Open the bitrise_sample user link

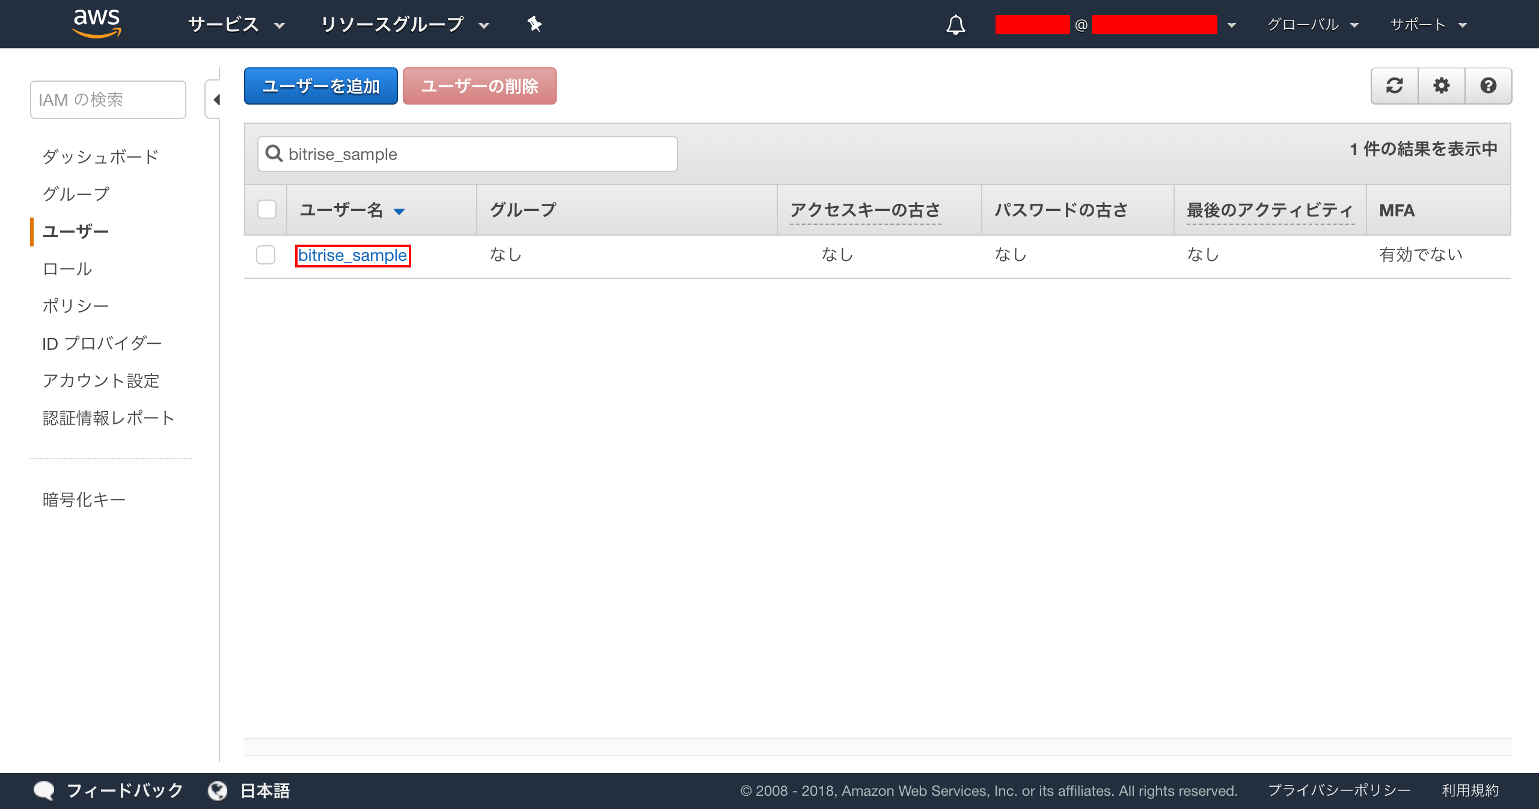coord(353,255)
